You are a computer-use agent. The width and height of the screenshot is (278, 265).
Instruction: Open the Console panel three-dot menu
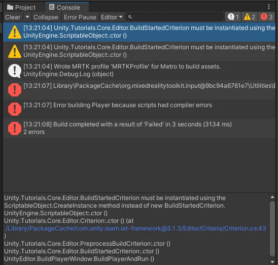[x=269, y=7]
